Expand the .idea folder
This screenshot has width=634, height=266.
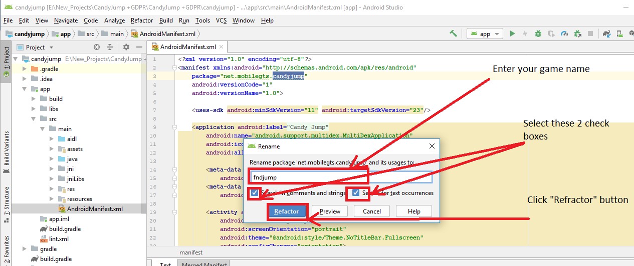[24, 79]
